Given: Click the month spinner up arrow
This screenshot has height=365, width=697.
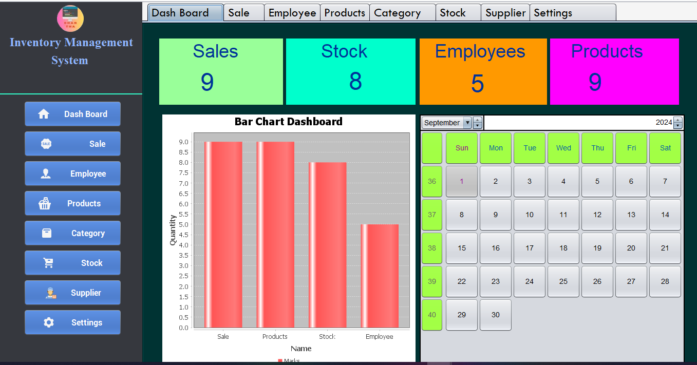Looking at the screenshot, I should click(x=477, y=120).
